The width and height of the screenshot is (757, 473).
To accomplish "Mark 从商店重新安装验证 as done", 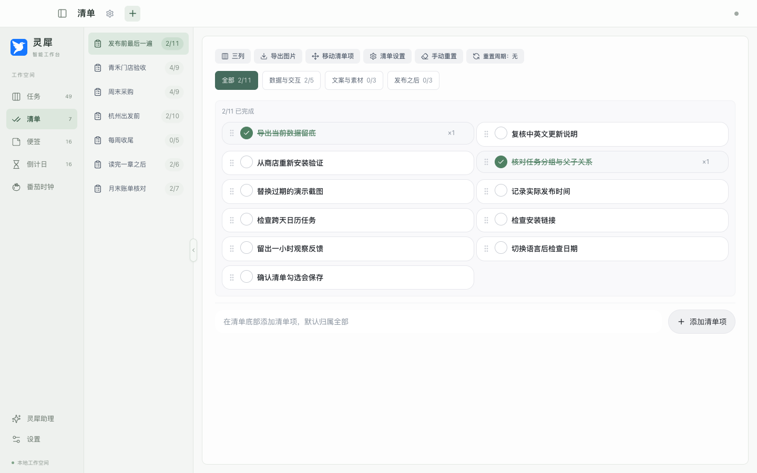I will click(x=247, y=162).
